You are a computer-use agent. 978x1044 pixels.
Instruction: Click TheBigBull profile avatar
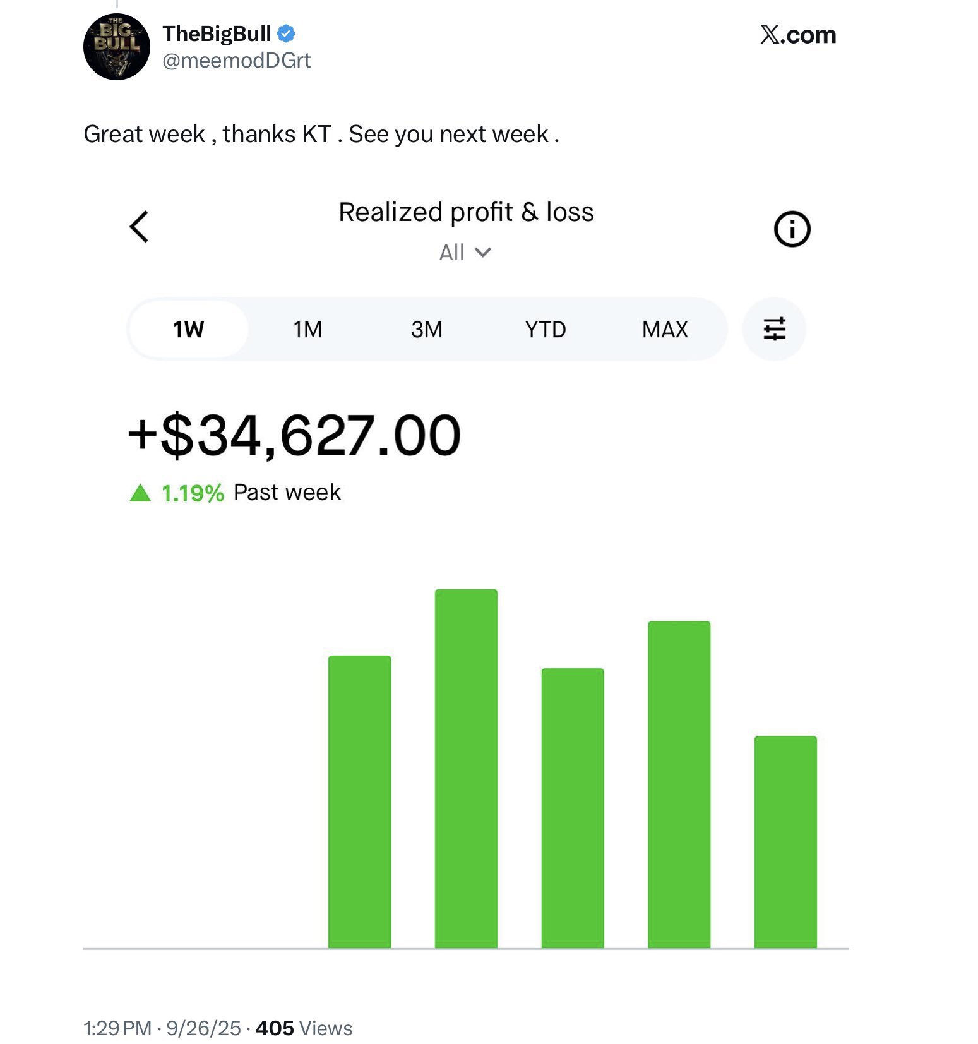(117, 47)
